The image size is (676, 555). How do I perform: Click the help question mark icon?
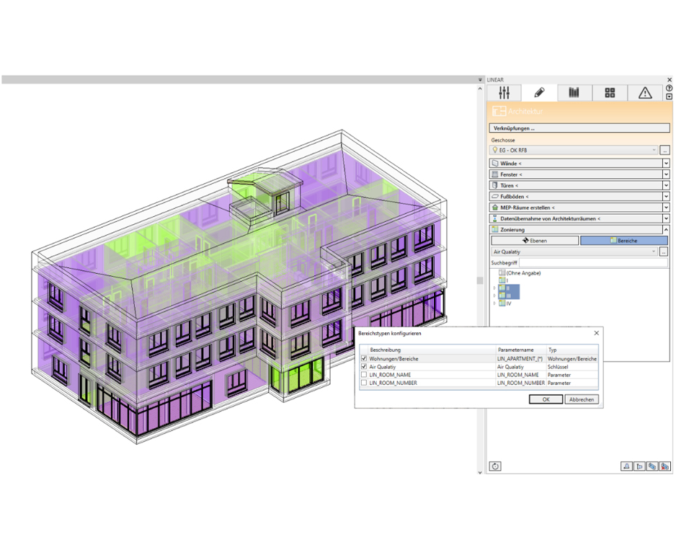click(x=669, y=88)
